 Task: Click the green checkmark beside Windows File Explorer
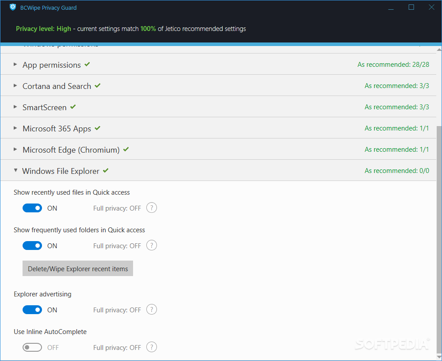pyautogui.click(x=106, y=170)
